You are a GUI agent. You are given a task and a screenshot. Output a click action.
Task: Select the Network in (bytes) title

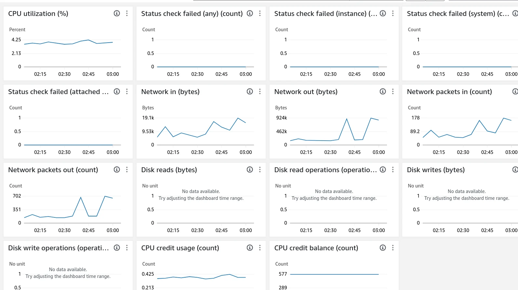(170, 92)
